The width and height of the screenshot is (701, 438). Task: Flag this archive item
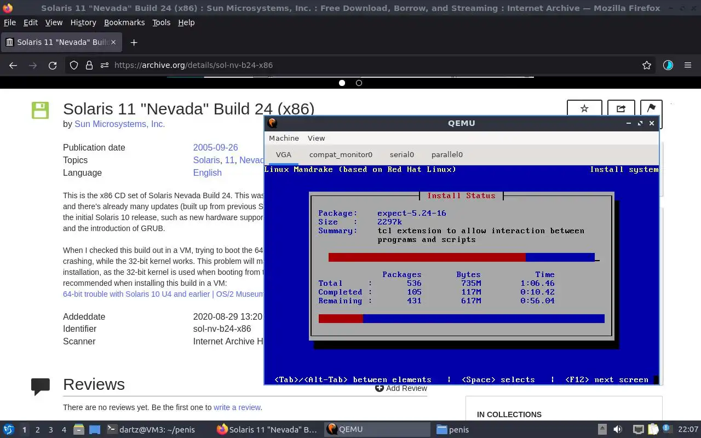(651, 108)
